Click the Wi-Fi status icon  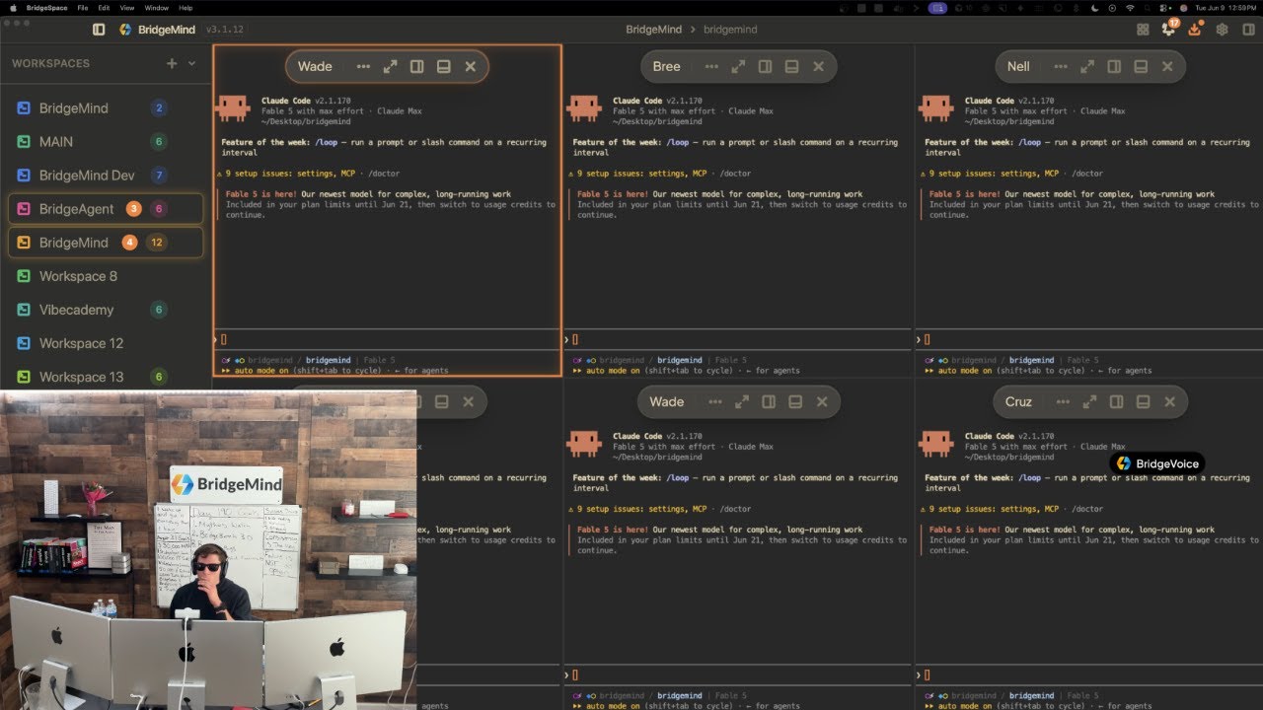tap(1130, 8)
